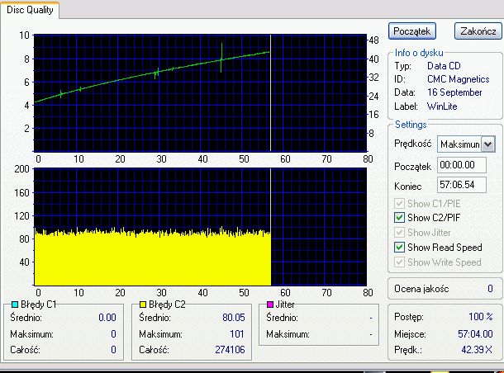Click the green read speed curve
The image size is (504, 373).
point(152,74)
